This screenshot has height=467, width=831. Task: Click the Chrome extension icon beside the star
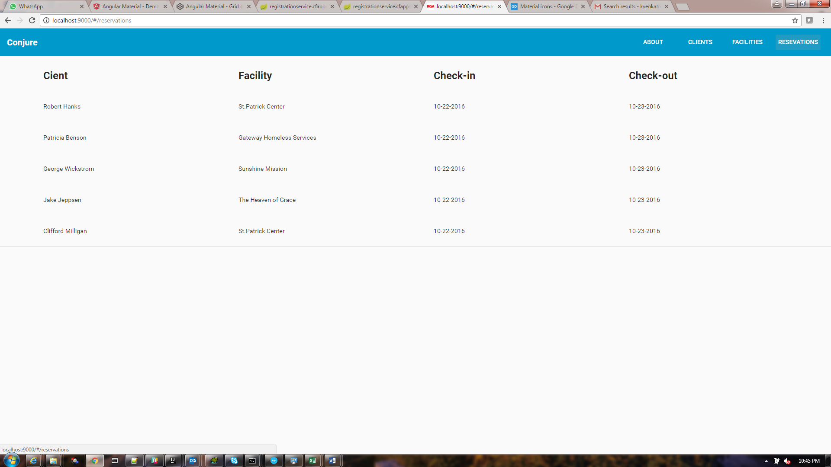[x=809, y=20]
